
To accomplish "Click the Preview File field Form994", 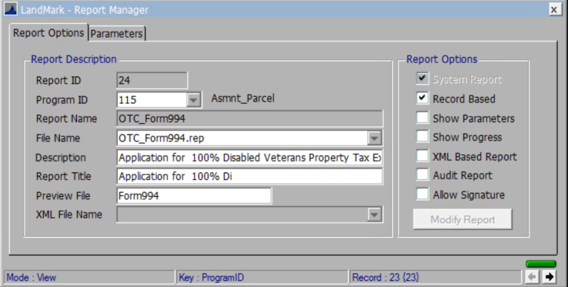I will coord(194,196).
